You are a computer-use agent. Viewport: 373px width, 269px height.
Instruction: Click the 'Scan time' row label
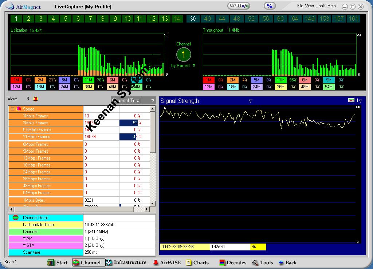point(46,252)
